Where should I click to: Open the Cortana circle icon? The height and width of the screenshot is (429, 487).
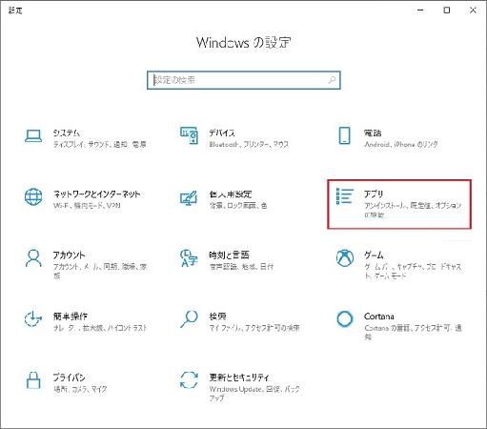345,318
